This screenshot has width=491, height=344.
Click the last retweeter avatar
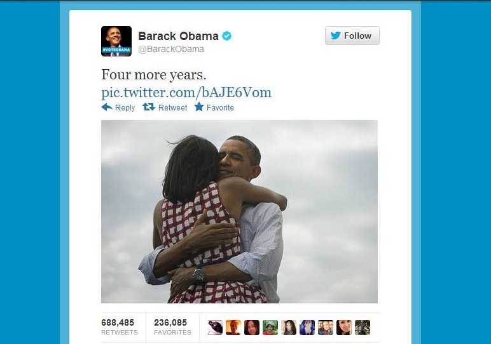[x=363, y=327]
